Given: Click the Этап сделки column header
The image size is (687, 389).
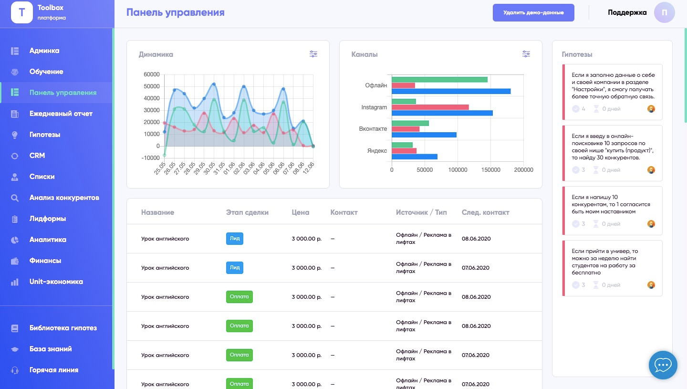Looking at the screenshot, I should [247, 212].
